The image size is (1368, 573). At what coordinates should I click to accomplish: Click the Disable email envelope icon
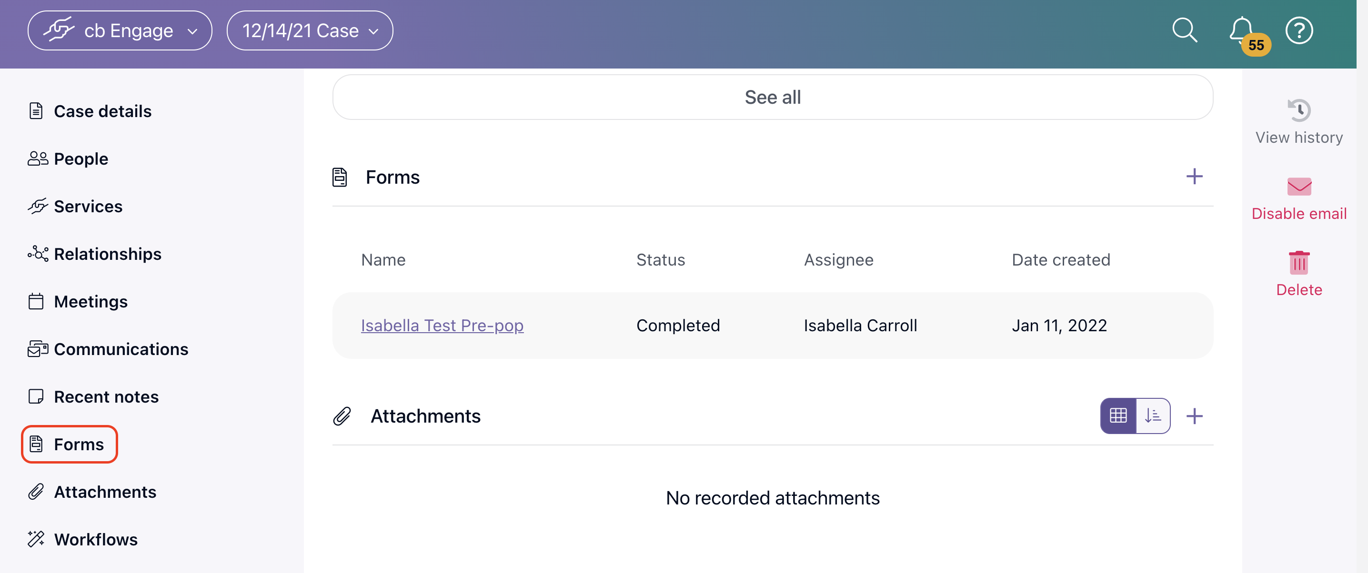(x=1299, y=186)
